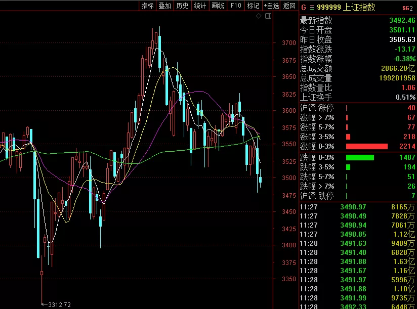Click the 标记 mark button
The width and height of the screenshot is (417, 309).
tap(253, 6)
